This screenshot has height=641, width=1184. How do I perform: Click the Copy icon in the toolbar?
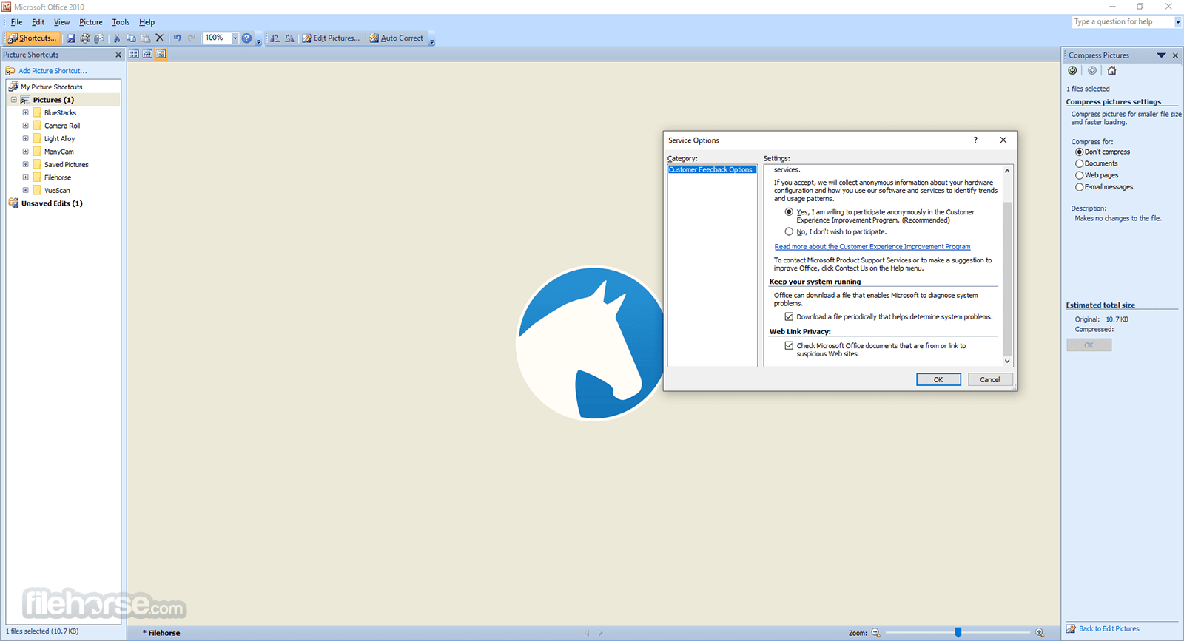pos(131,38)
